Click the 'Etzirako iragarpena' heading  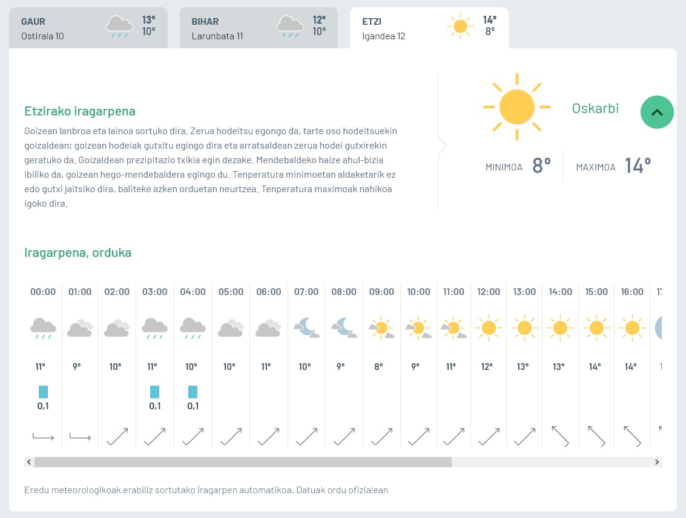80,111
